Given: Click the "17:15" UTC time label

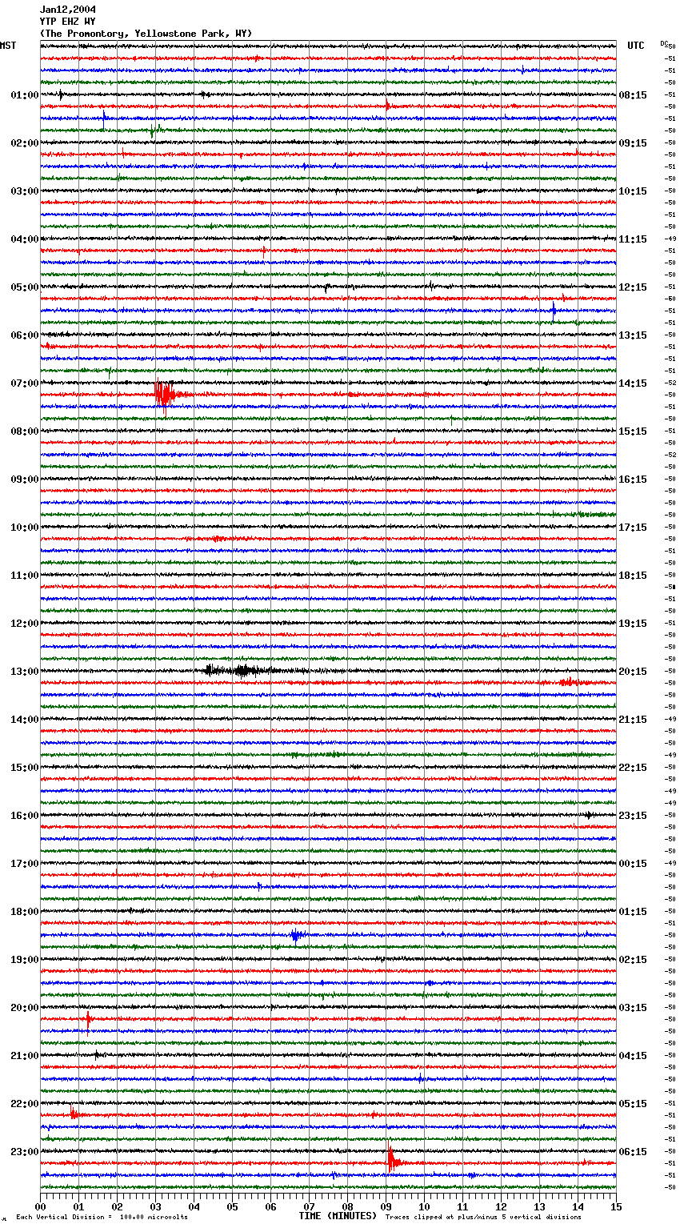Looking at the screenshot, I should (633, 528).
